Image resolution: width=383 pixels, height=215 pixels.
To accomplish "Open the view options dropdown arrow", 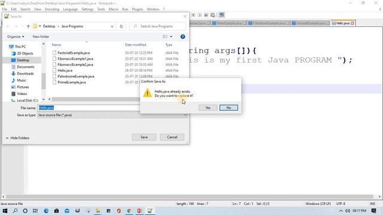I will (x=171, y=36).
